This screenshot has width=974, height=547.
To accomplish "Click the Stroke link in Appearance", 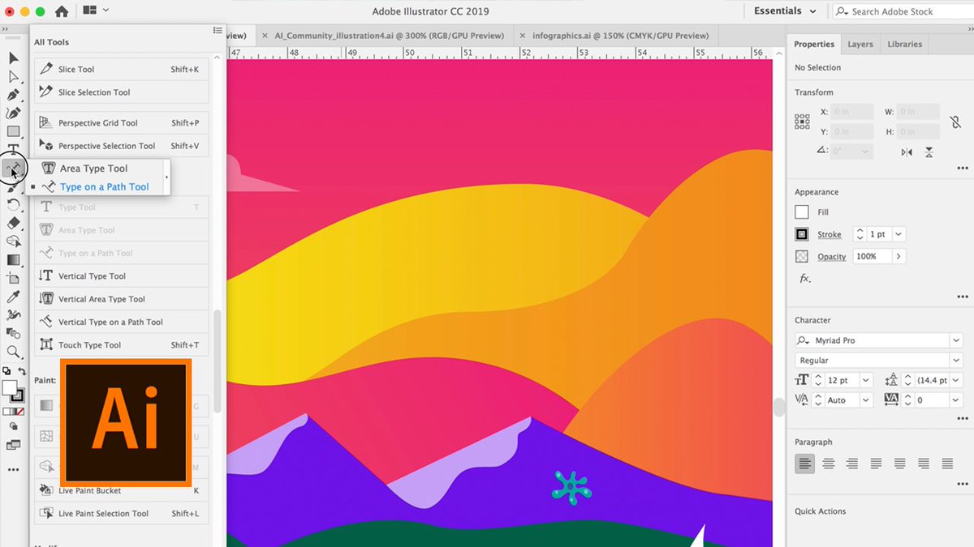I will coord(829,235).
